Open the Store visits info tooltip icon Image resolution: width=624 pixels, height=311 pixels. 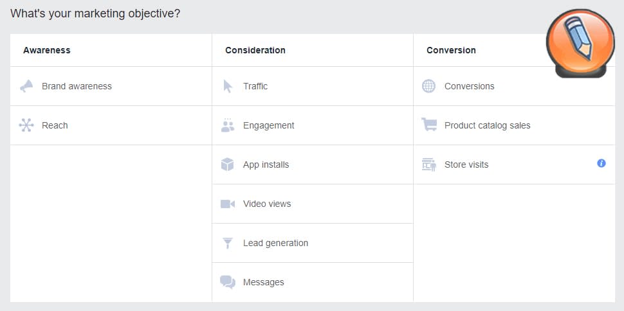click(601, 163)
